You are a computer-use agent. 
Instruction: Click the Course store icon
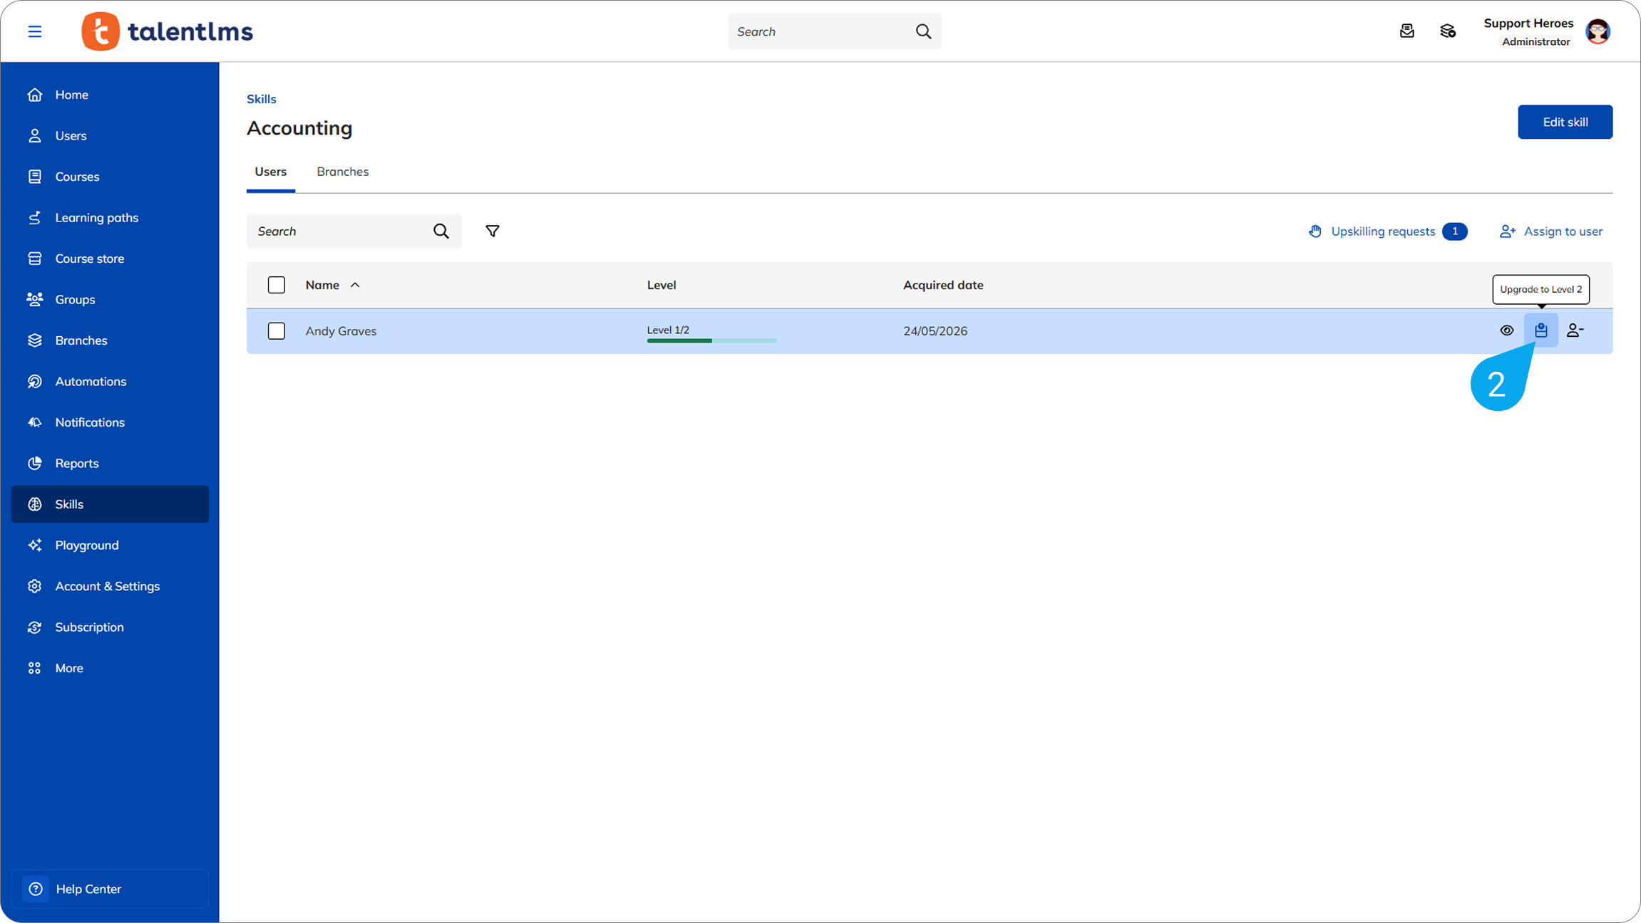(x=35, y=259)
